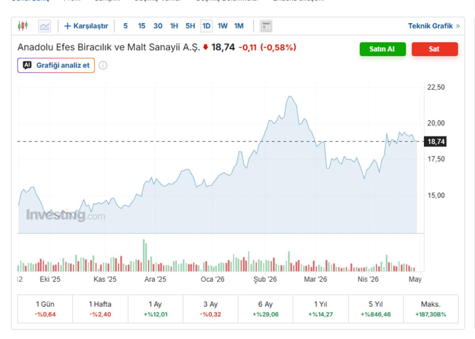Choose the 1W chart interval
Screen dimensions: 475x339
click(x=222, y=26)
